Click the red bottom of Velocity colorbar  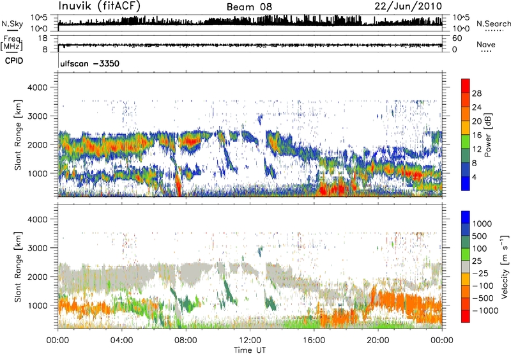[466, 317]
